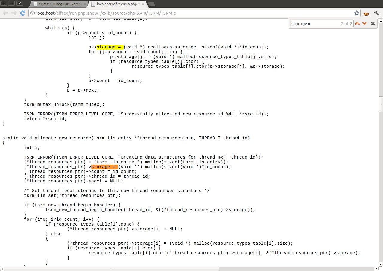Open the cookie extension icon
The height and width of the screenshot is (271, 383).
(x=366, y=13)
